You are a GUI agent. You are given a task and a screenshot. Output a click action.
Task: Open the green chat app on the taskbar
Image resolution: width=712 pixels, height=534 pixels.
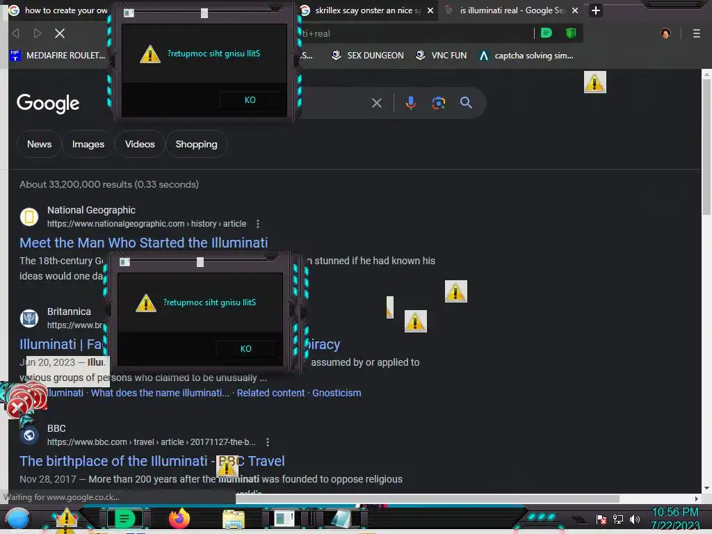click(x=124, y=519)
